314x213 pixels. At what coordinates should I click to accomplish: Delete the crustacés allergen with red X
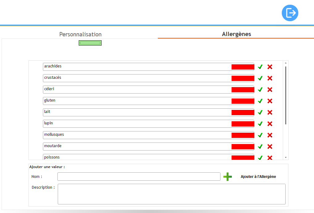pyautogui.click(x=270, y=78)
